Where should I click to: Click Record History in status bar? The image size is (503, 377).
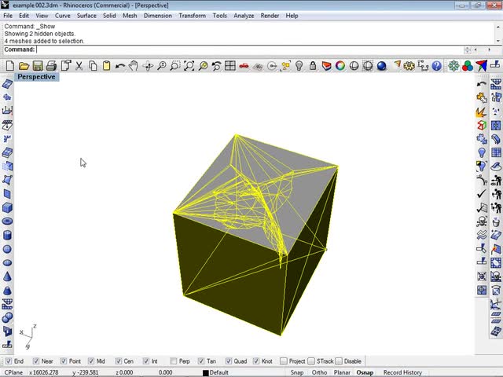[x=402, y=372]
